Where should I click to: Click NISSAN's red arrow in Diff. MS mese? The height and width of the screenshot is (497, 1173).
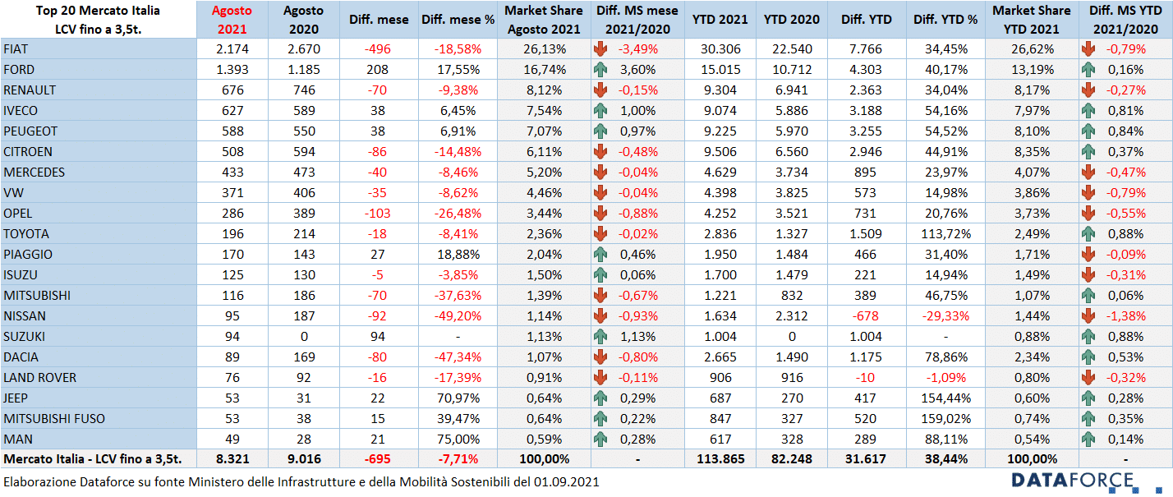tap(600, 315)
